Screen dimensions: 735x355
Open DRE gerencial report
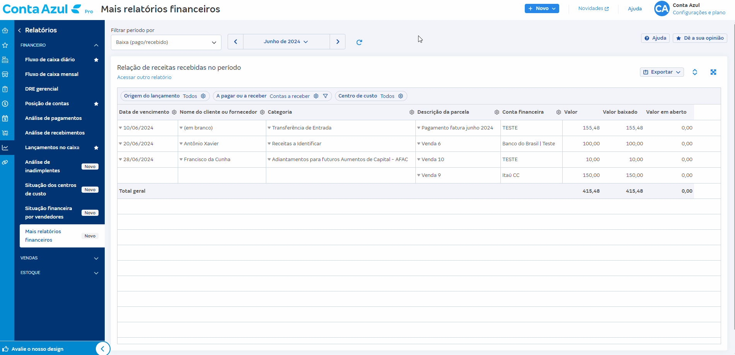42,89
